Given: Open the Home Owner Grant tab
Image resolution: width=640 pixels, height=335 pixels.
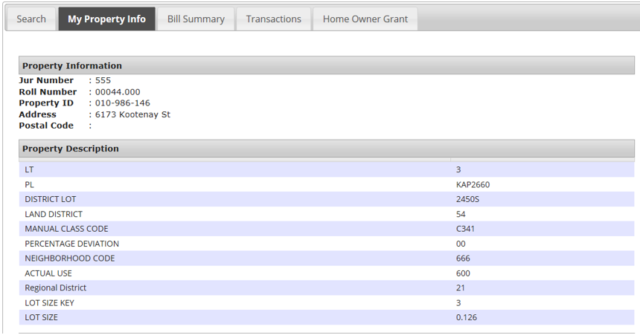Looking at the screenshot, I should 365,19.
